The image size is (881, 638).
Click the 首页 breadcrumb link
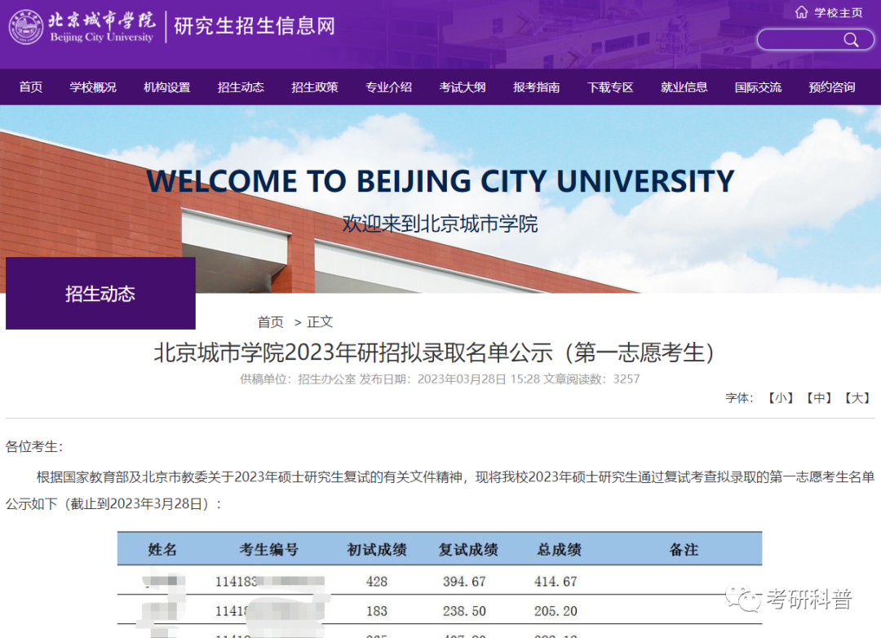[270, 322]
